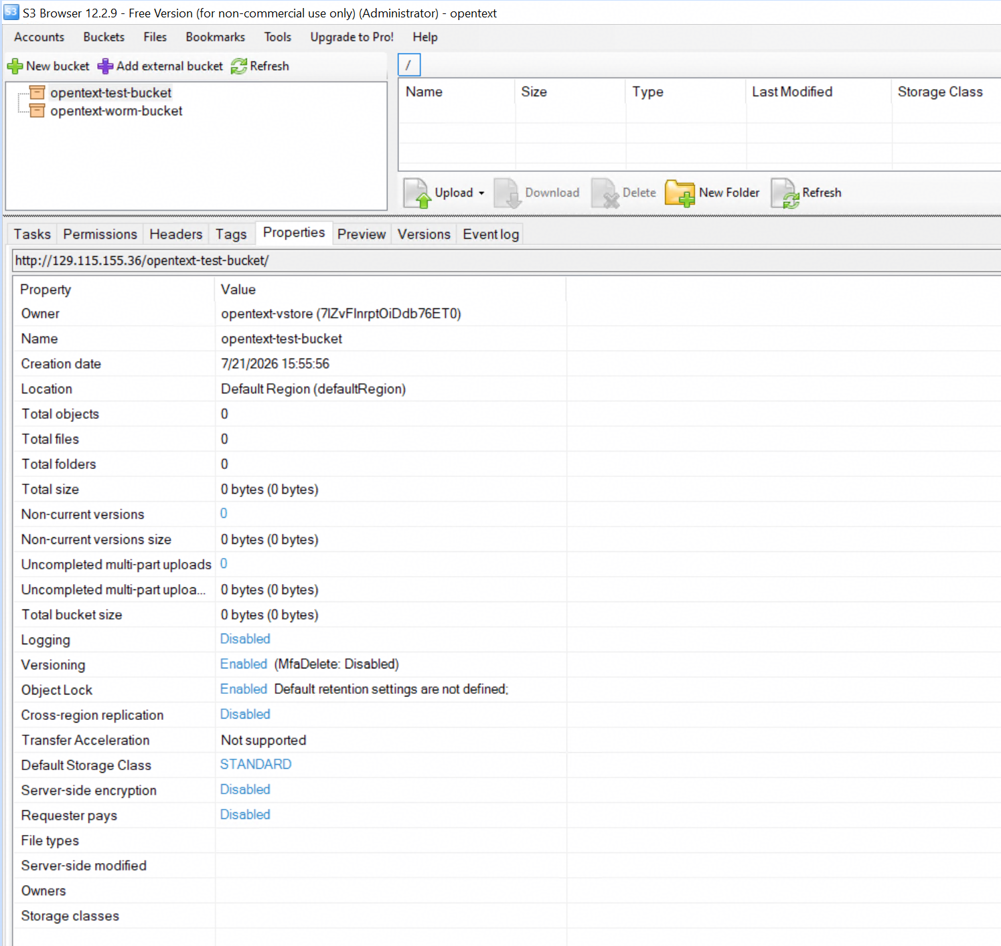Image resolution: width=1001 pixels, height=946 pixels.
Task: Open the Accounts menu
Action: (40, 37)
